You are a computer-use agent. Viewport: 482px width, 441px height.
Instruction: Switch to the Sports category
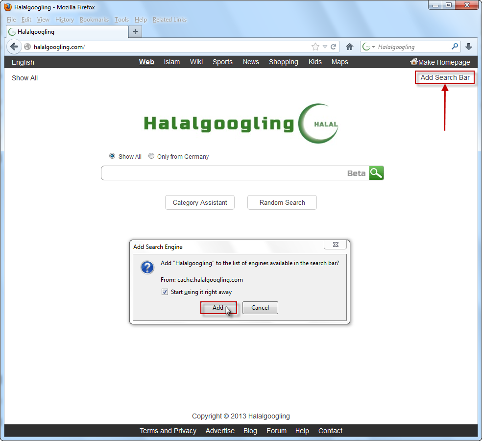222,62
